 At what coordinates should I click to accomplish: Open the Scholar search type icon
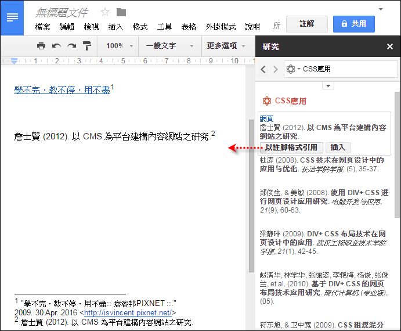[x=293, y=69]
